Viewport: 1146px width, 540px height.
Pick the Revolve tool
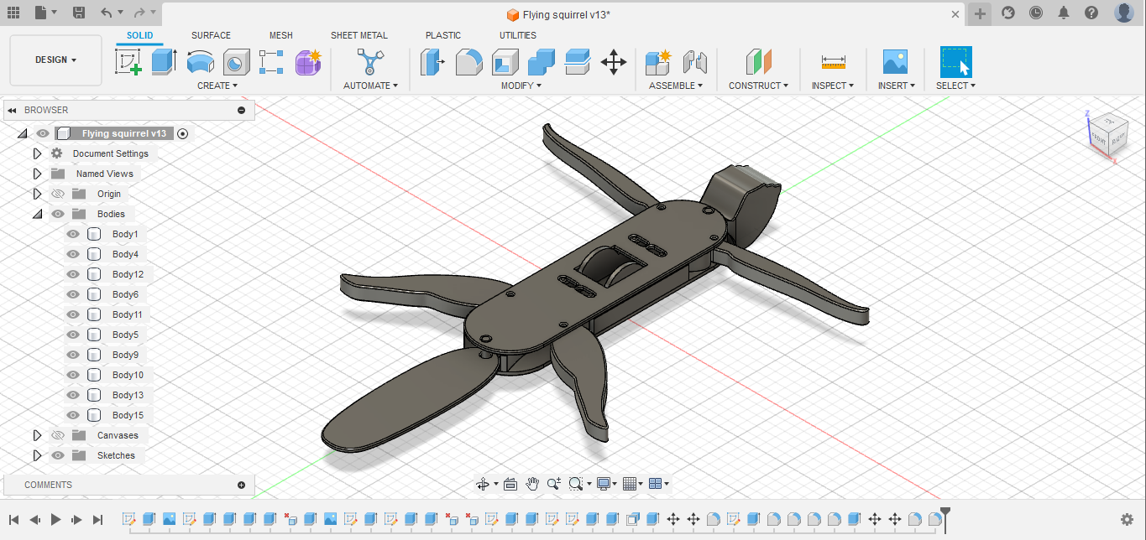(x=200, y=62)
